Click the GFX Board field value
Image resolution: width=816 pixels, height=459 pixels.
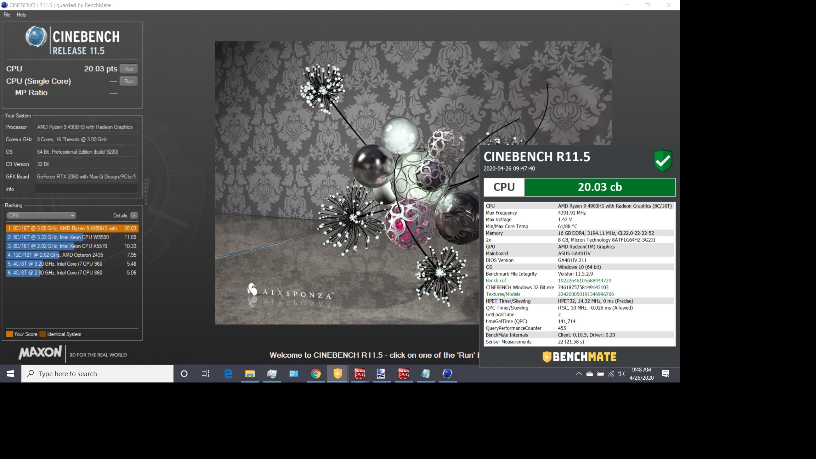point(86,177)
